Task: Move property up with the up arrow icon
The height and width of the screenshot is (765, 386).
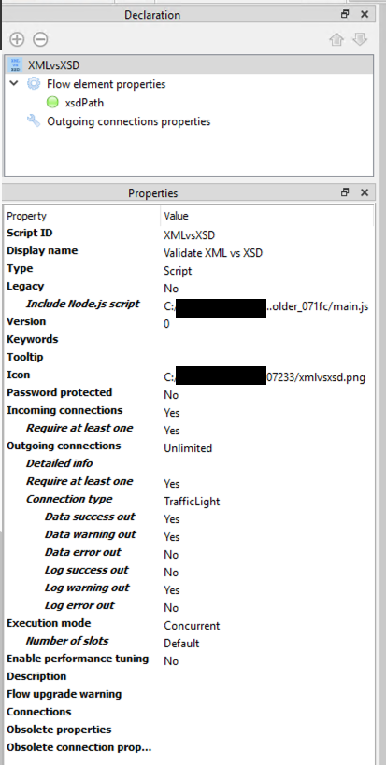Action: click(336, 39)
